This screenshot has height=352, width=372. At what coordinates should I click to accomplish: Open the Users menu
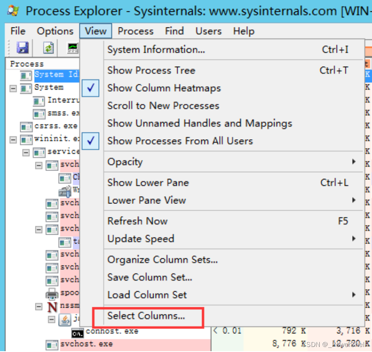(x=208, y=31)
